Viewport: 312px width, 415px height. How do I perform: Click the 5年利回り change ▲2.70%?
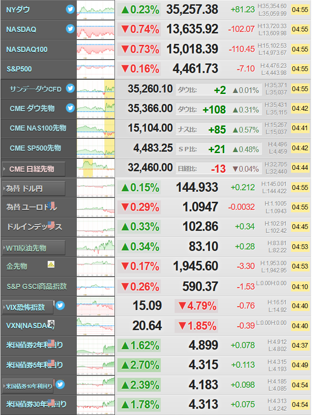point(140,365)
